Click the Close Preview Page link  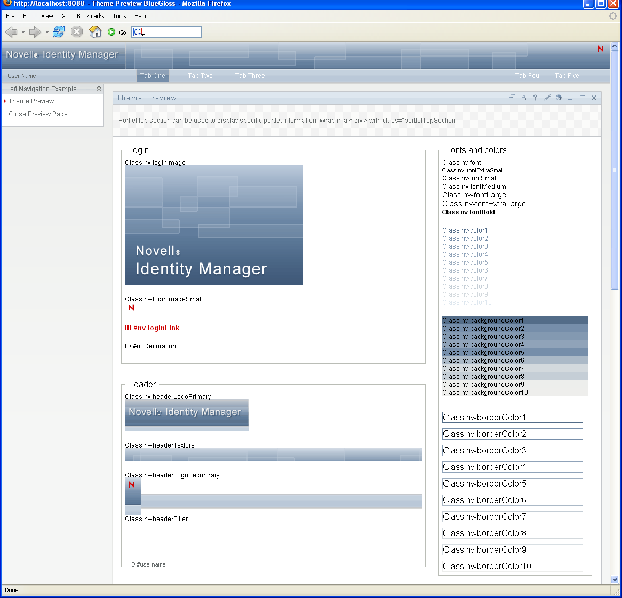(38, 114)
